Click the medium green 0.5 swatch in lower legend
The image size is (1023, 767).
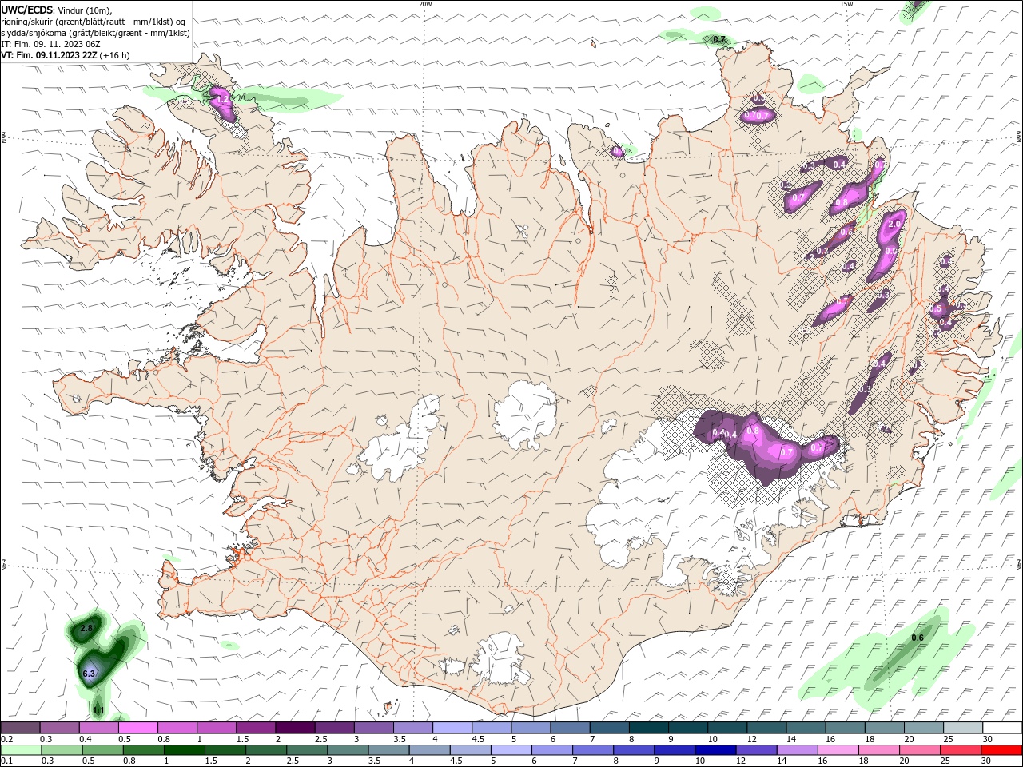click(x=102, y=750)
